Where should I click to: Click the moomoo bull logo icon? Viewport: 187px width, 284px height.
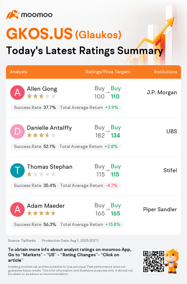tap(13, 14)
